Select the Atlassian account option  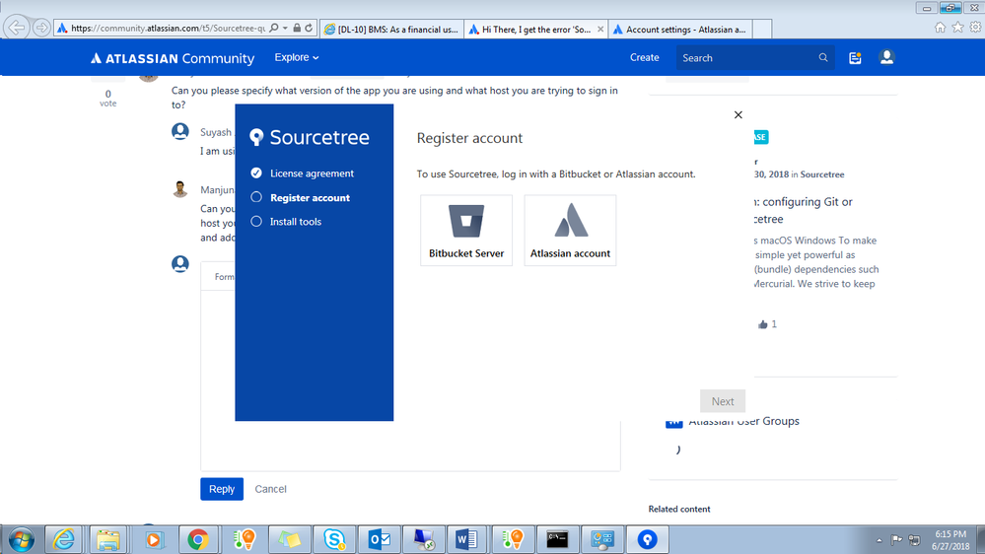tap(570, 230)
